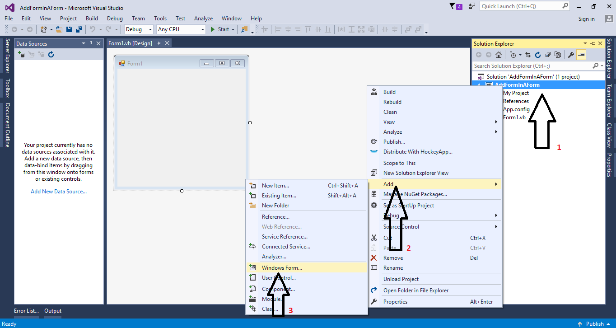Click the Add New Data Source... link

(59, 192)
